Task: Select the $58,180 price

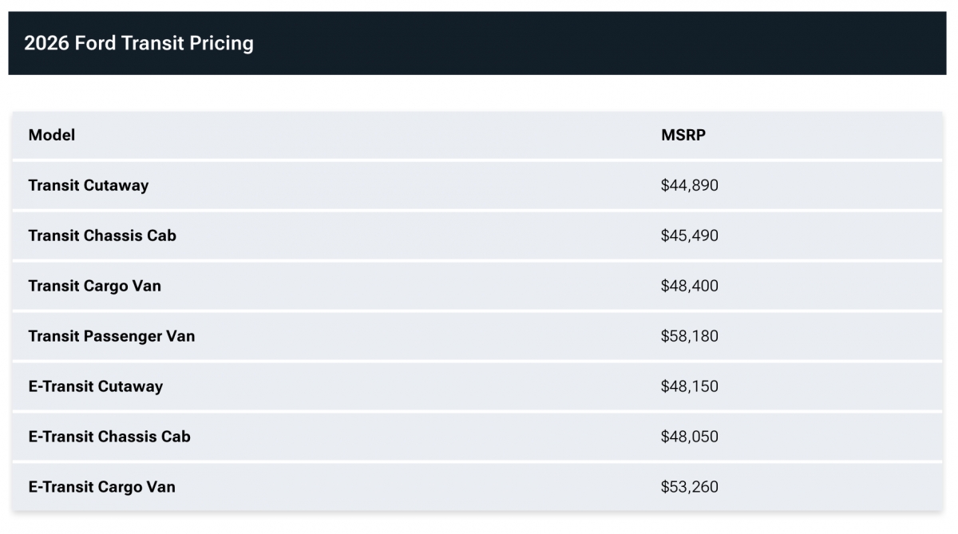Action: [690, 336]
